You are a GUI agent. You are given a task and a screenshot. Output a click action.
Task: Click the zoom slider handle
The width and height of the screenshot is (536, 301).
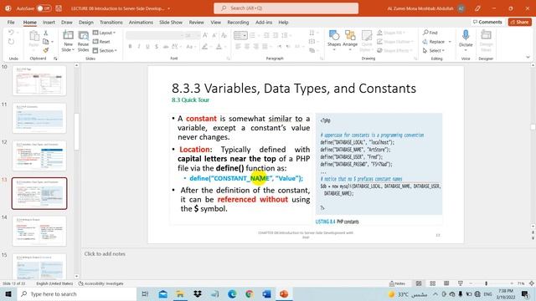coord(486,283)
